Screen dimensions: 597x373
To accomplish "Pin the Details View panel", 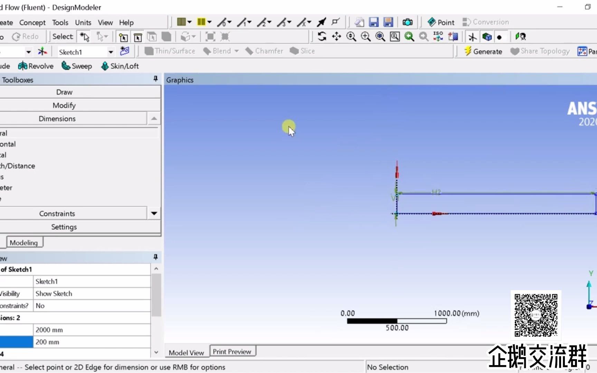I will 155,257.
